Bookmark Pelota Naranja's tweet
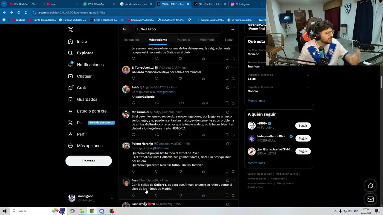Viewport: 383px width, 215px height. pyautogui.click(x=227, y=171)
